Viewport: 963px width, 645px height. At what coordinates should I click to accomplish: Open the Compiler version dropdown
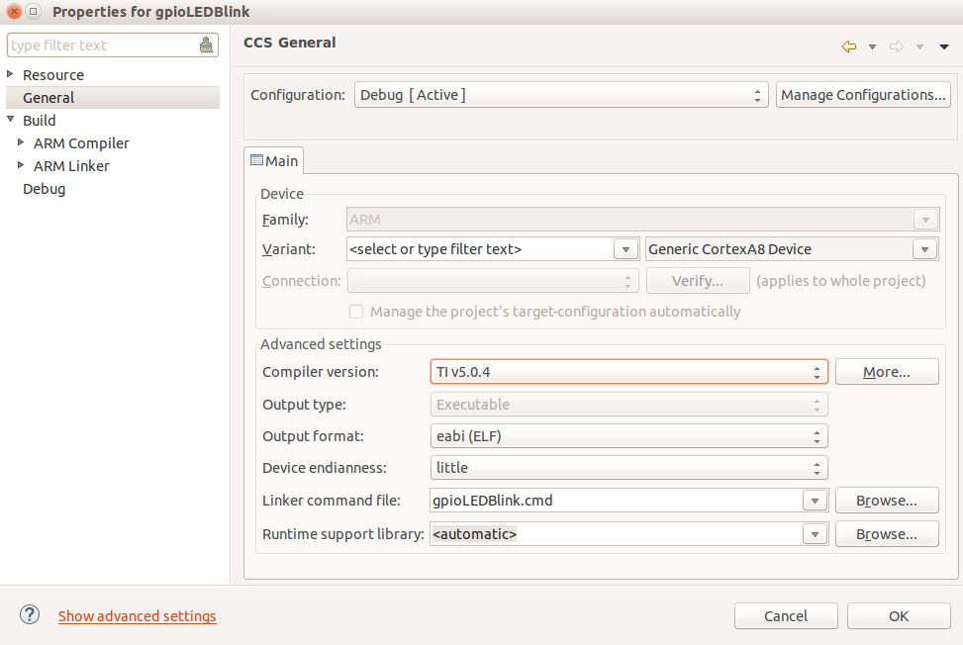click(628, 372)
